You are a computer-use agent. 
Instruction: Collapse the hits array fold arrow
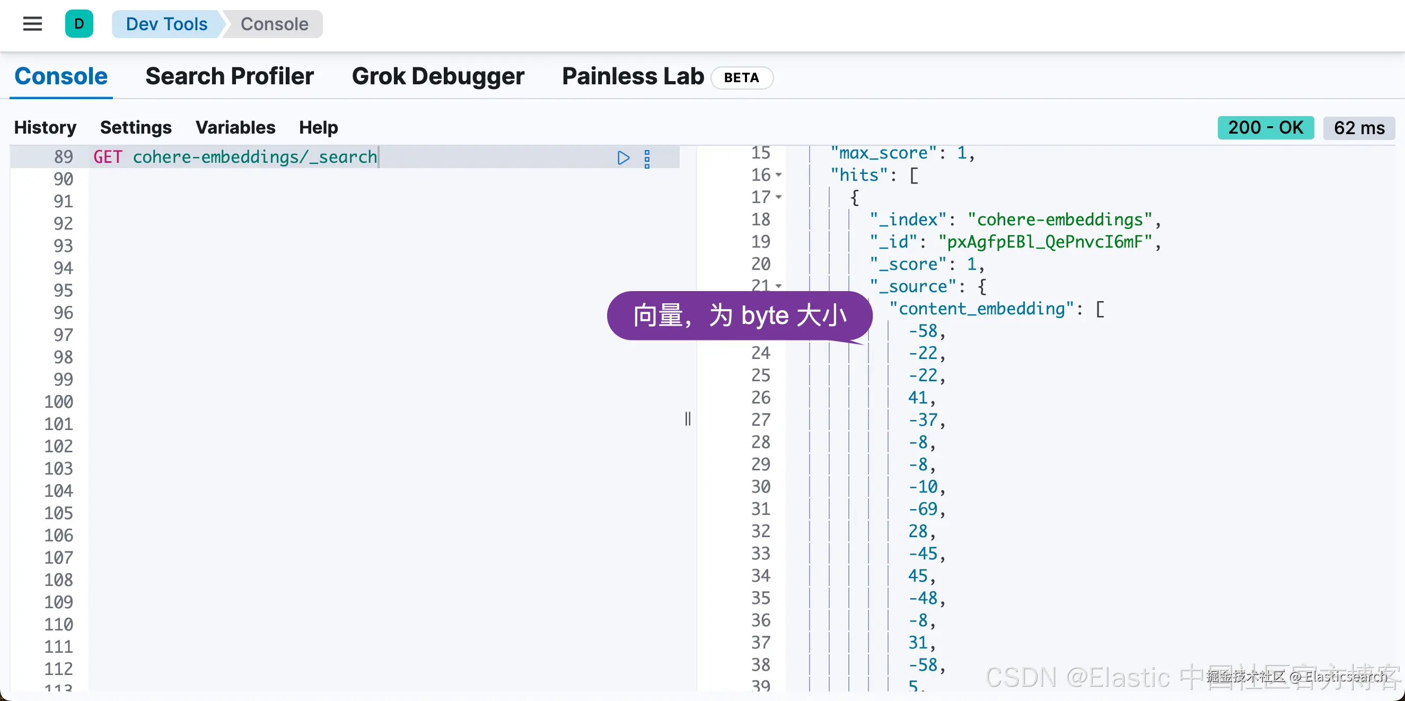(779, 175)
